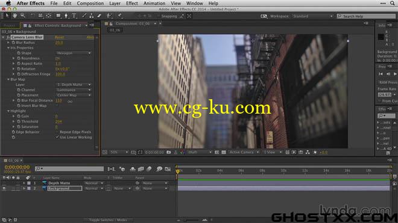Click the Reset Exposure icon in viewer
The width and height of the screenshot is (398, 223).
pos(315,152)
